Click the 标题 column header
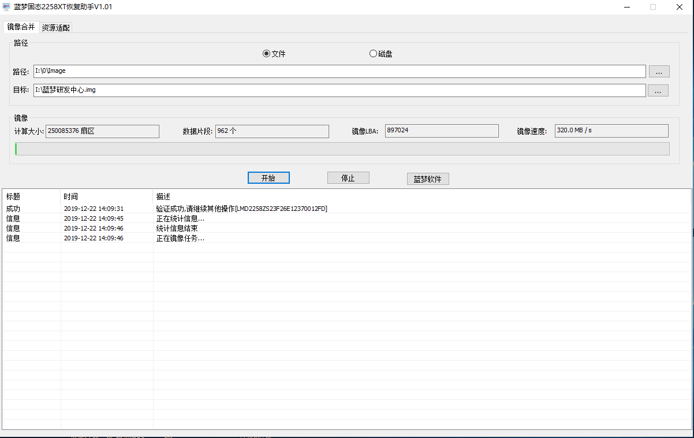Screen dimensions: 694x438 (x=32, y=197)
